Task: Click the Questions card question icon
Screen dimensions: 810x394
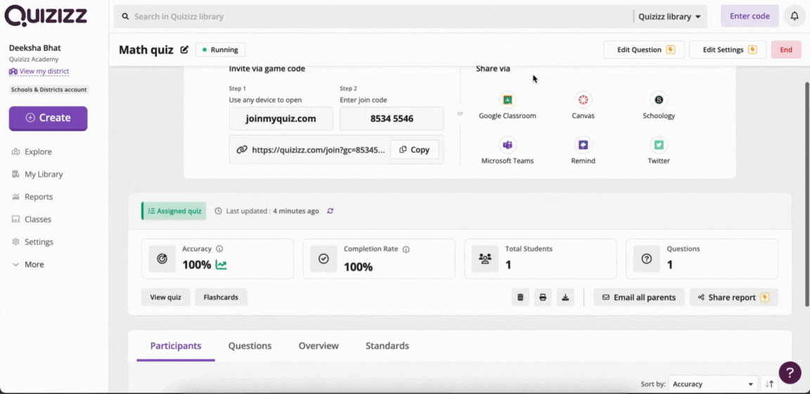Action: [646, 259]
